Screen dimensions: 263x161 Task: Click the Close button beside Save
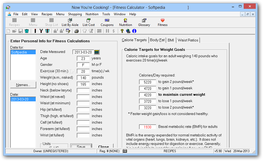104,146
